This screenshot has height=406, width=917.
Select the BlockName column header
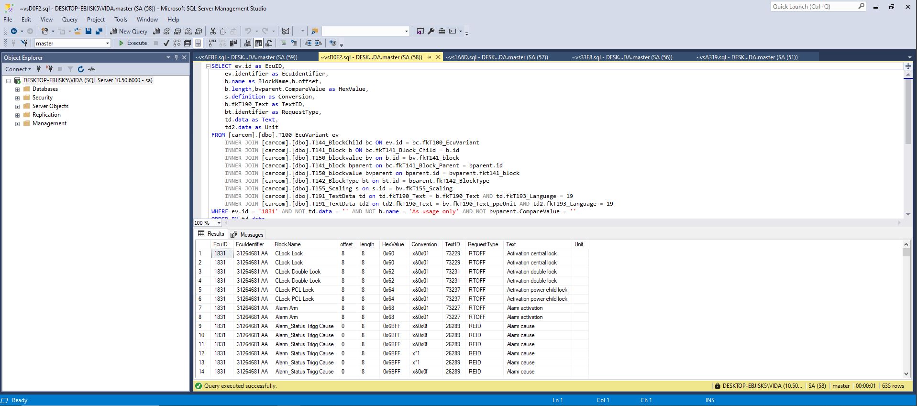pyautogui.click(x=305, y=244)
